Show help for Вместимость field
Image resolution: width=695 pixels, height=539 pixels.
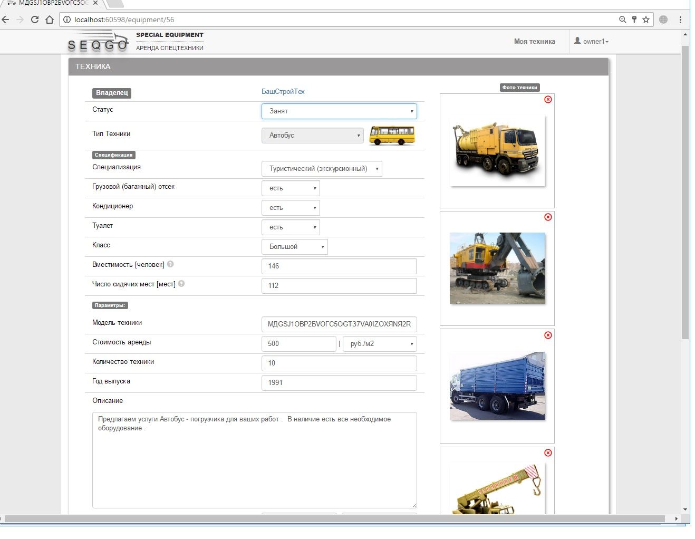(x=170, y=264)
